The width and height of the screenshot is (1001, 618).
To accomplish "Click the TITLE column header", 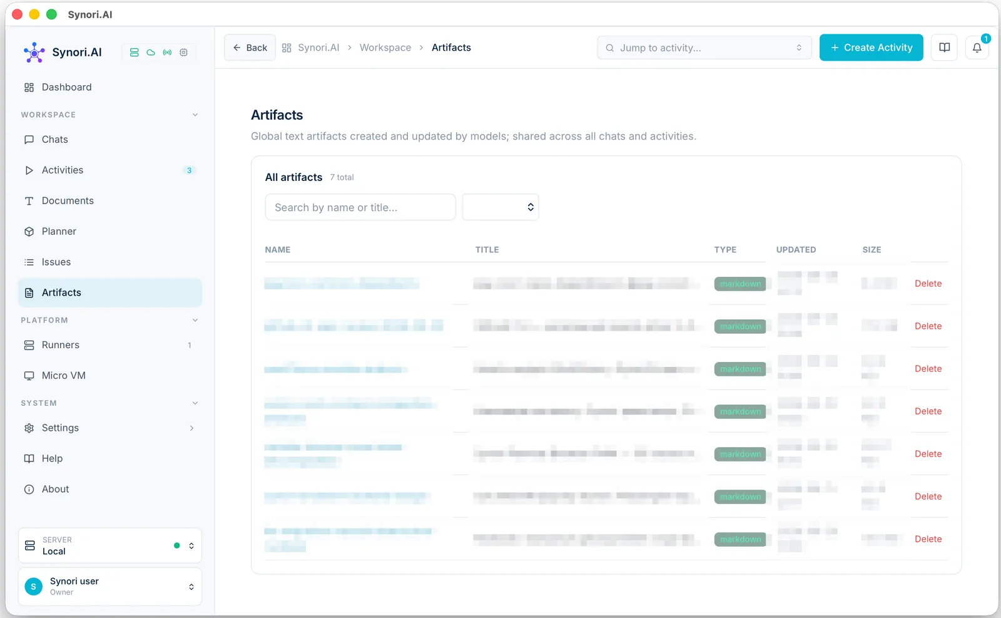I will click(487, 250).
